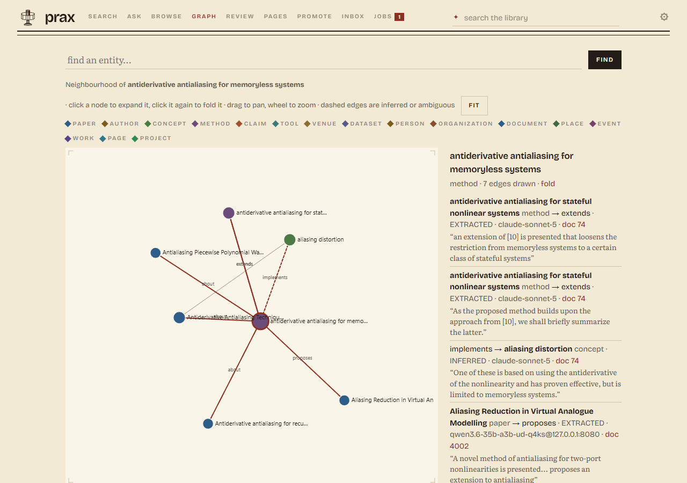
Task: Click the implements edge label in graph
Action: click(x=275, y=277)
